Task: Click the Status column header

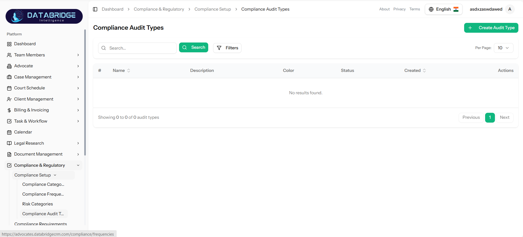Action: pyautogui.click(x=347, y=71)
